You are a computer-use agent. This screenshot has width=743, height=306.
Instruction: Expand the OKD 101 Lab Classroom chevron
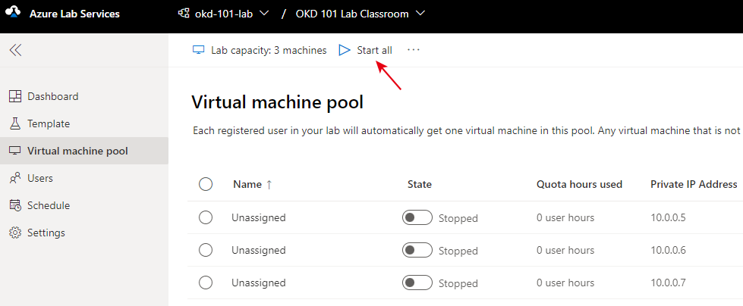pos(420,13)
